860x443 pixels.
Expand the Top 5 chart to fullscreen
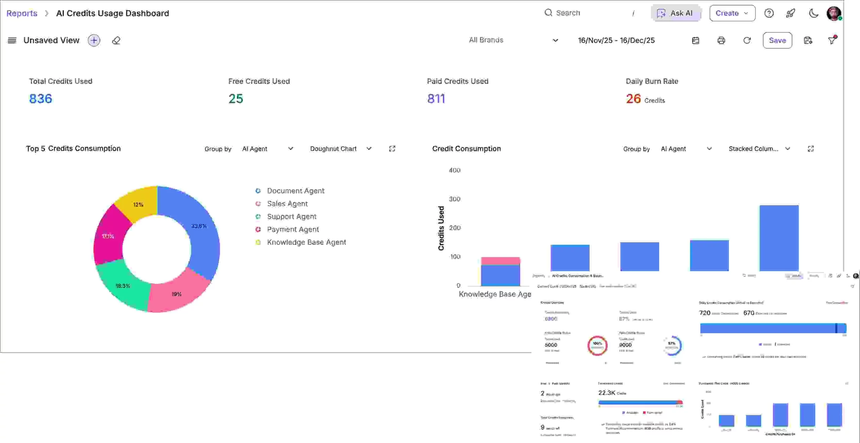pyautogui.click(x=392, y=149)
